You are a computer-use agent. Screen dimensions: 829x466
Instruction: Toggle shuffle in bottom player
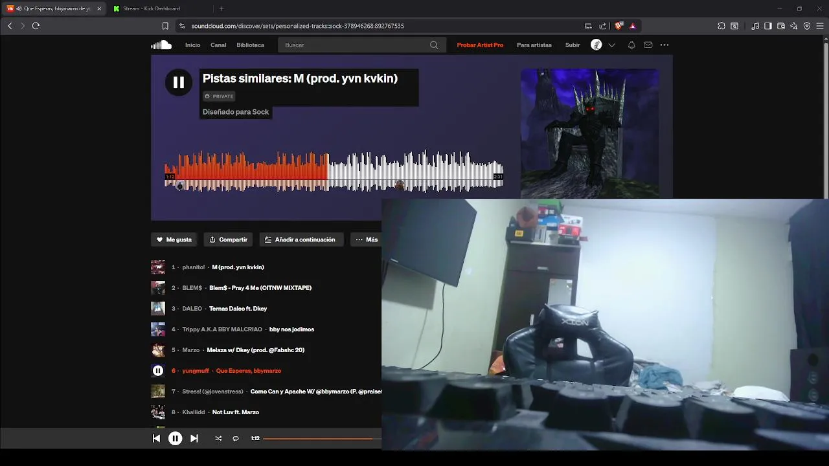pyautogui.click(x=218, y=438)
